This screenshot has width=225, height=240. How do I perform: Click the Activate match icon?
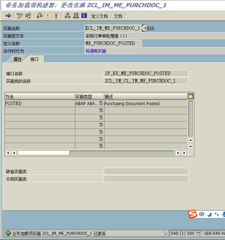pos(48,16)
